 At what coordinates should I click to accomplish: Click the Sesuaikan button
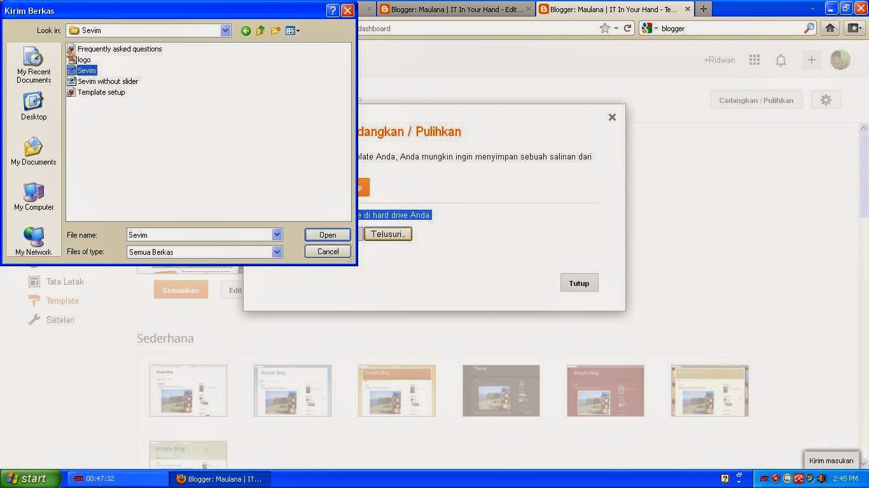[x=181, y=290]
